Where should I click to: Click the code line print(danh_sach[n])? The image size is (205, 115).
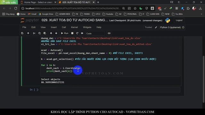click(x=59, y=71)
